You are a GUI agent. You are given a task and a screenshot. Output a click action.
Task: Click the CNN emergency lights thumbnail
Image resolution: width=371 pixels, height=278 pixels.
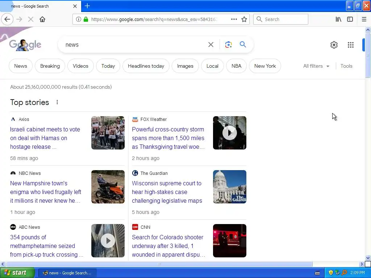click(x=229, y=241)
